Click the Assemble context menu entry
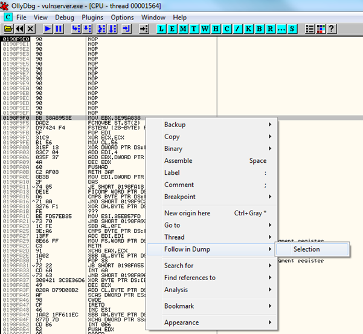Viewport: 363px width, 334px height. pos(179,160)
